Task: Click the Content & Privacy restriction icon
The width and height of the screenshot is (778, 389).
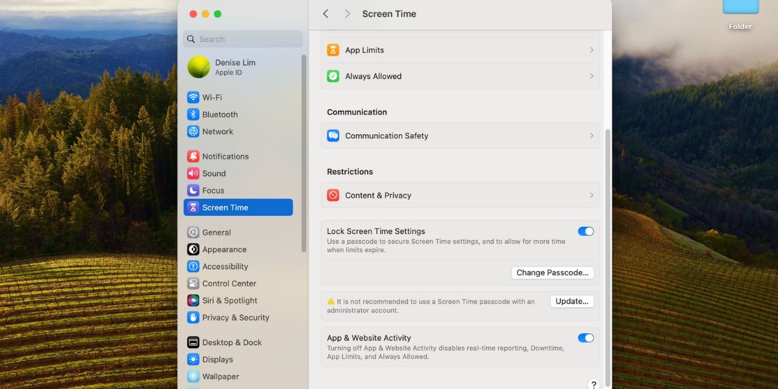Action: point(333,195)
